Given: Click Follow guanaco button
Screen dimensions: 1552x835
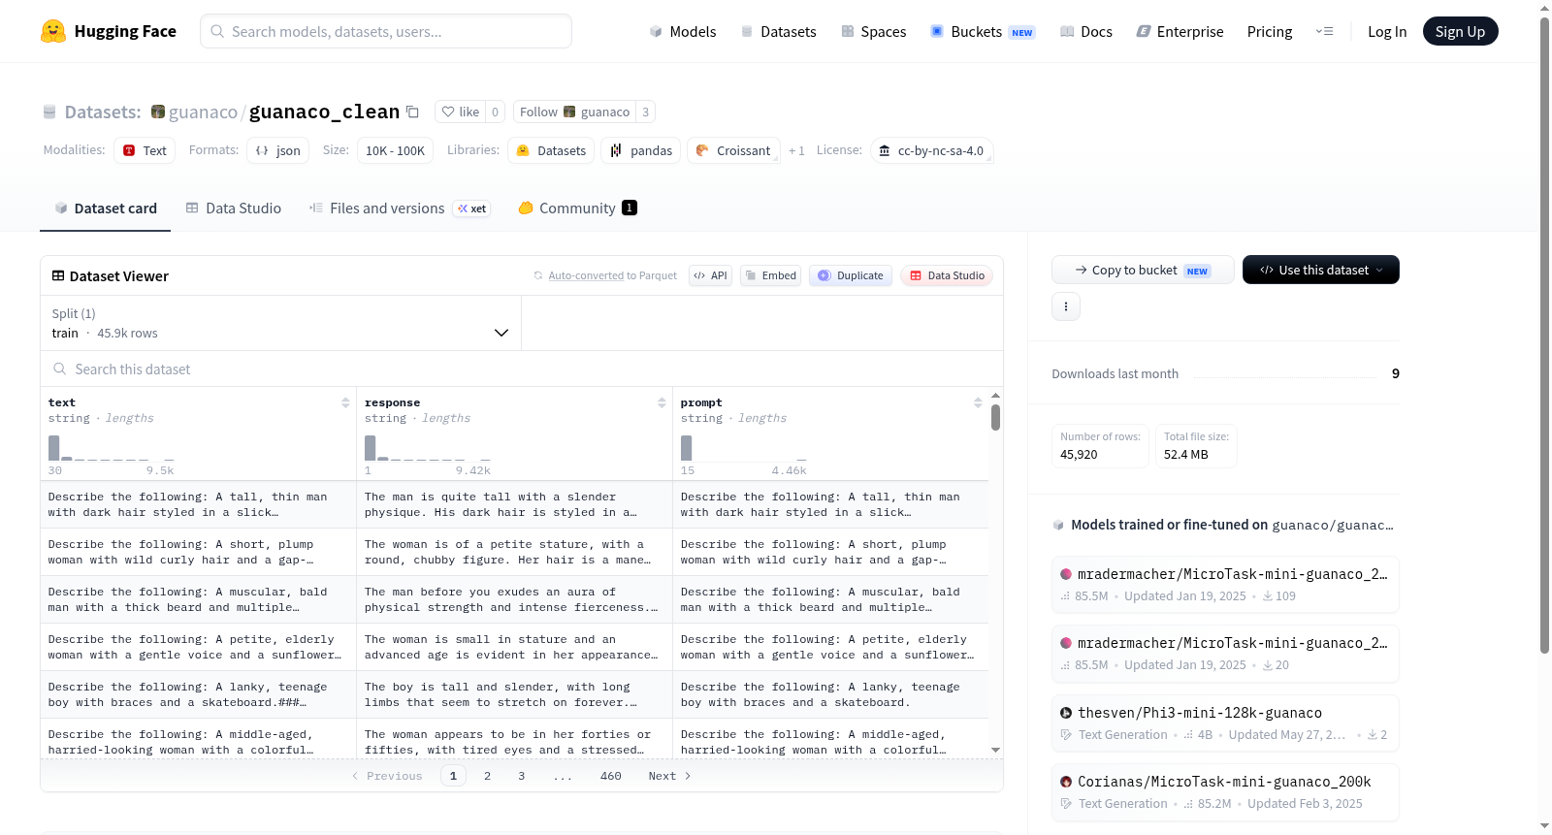Looking at the screenshot, I should point(574,112).
